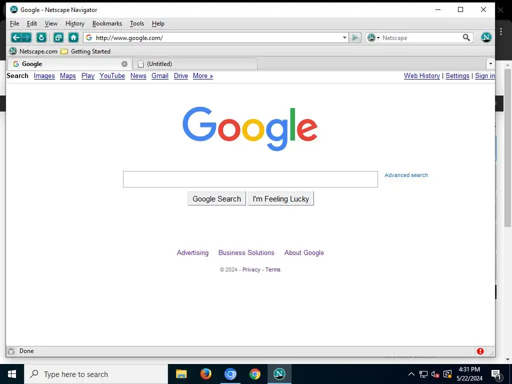Screen dimensions: 512x384
Task: Open the YouTube link
Action: (x=112, y=76)
